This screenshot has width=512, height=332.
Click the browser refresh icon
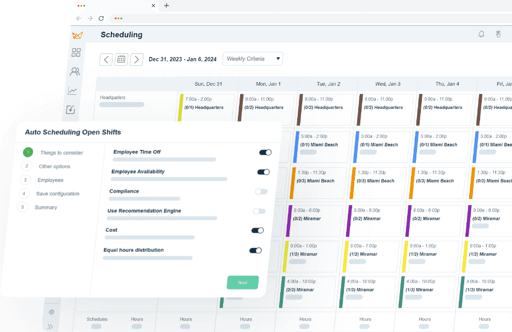click(101, 18)
